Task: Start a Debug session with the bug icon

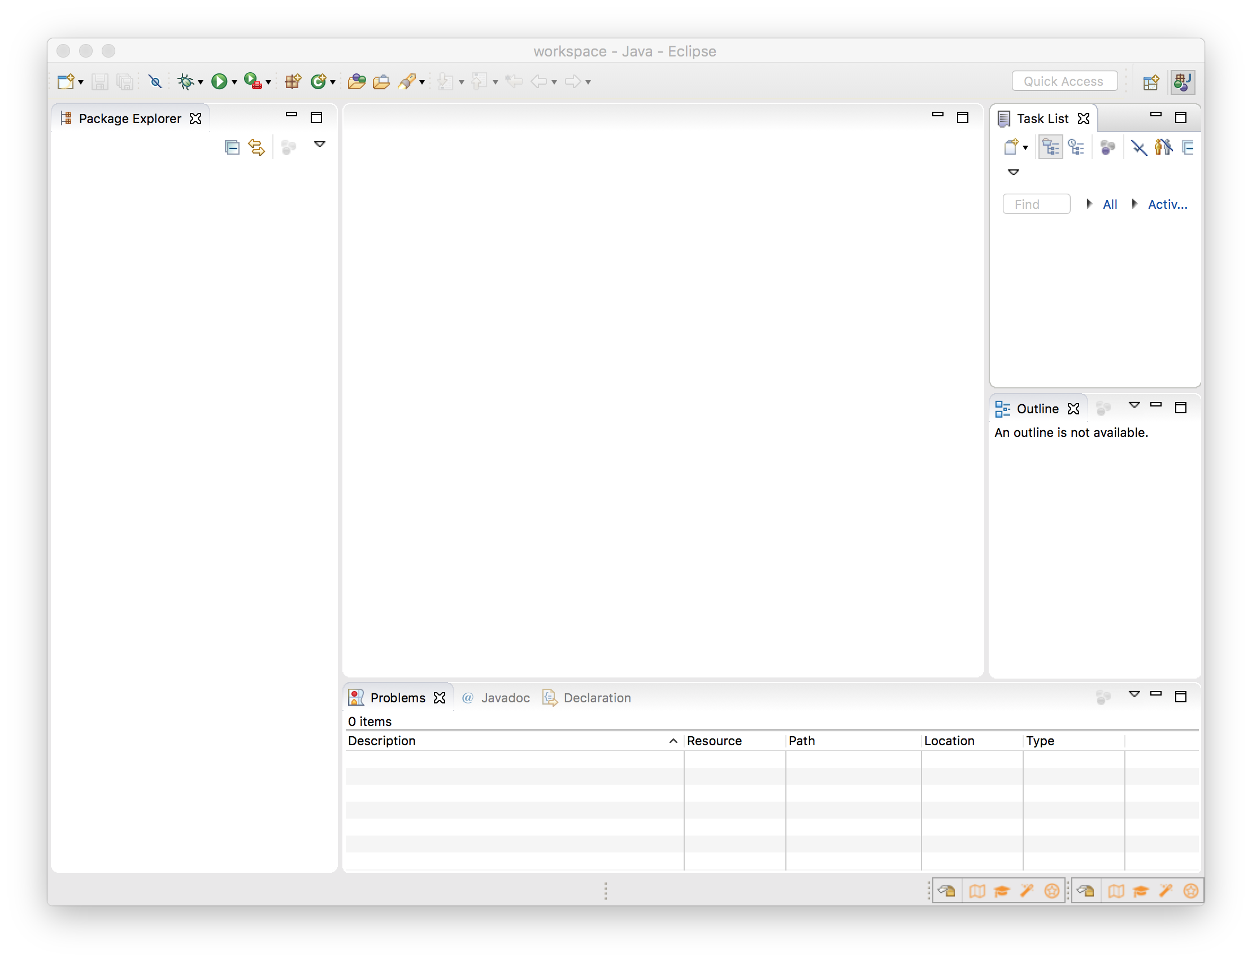Action: 185,81
